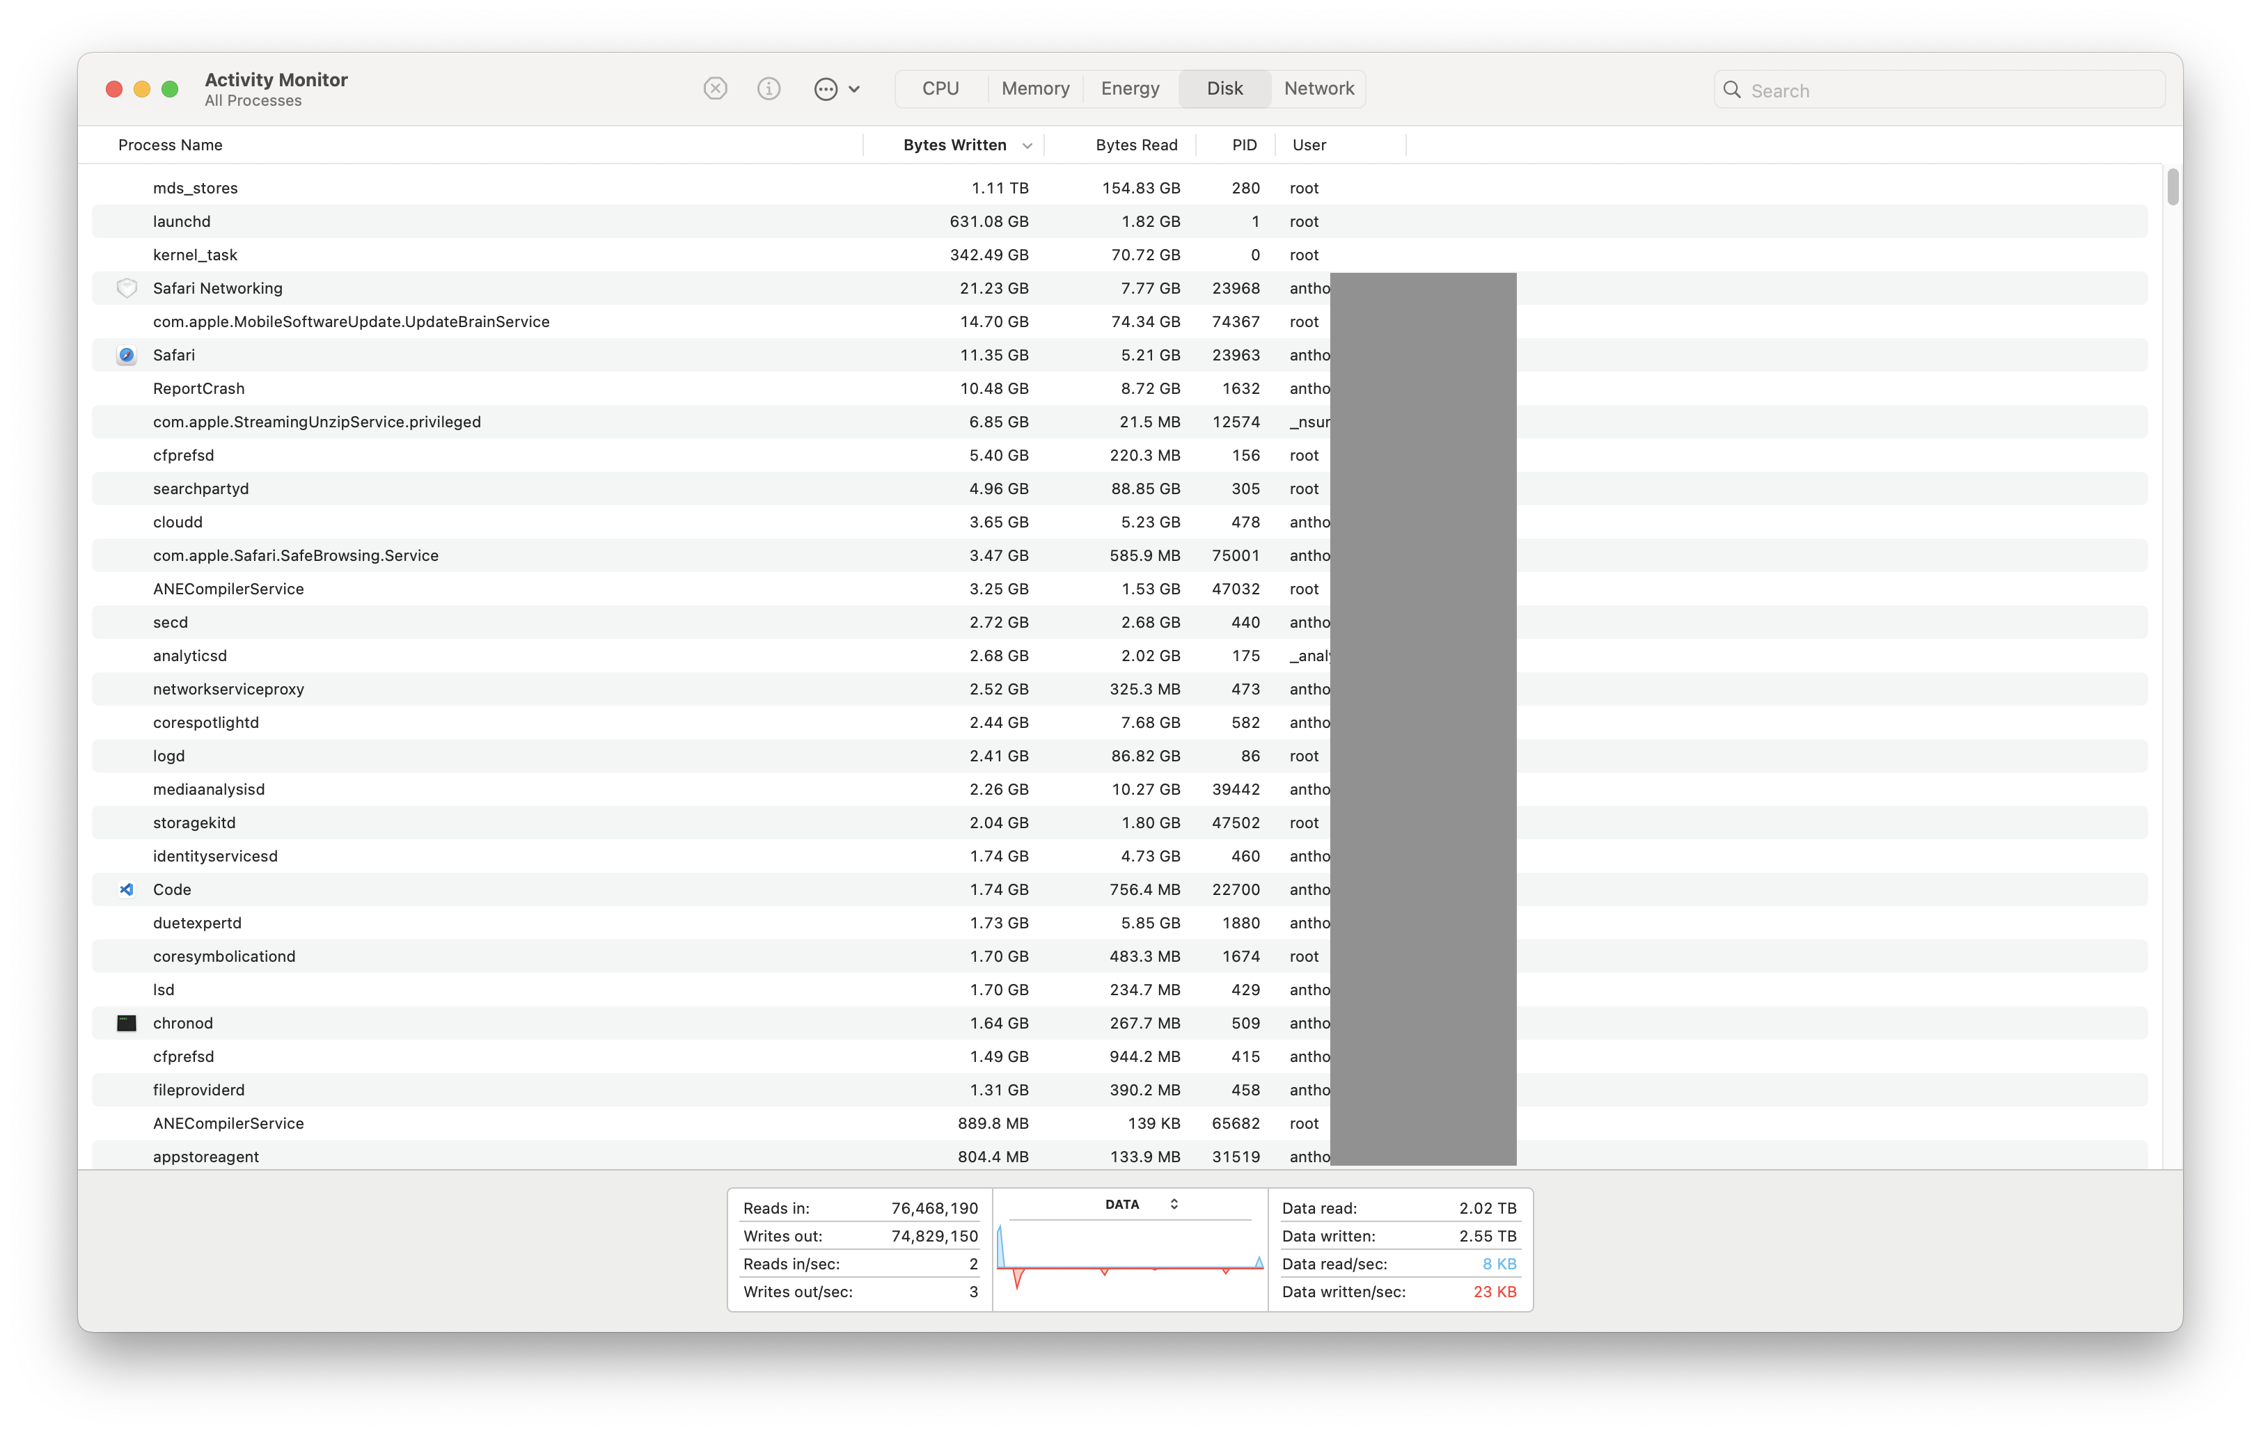Viewport: 2261px width, 1435px height.
Task: Select the Network tab
Action: 1318,88
